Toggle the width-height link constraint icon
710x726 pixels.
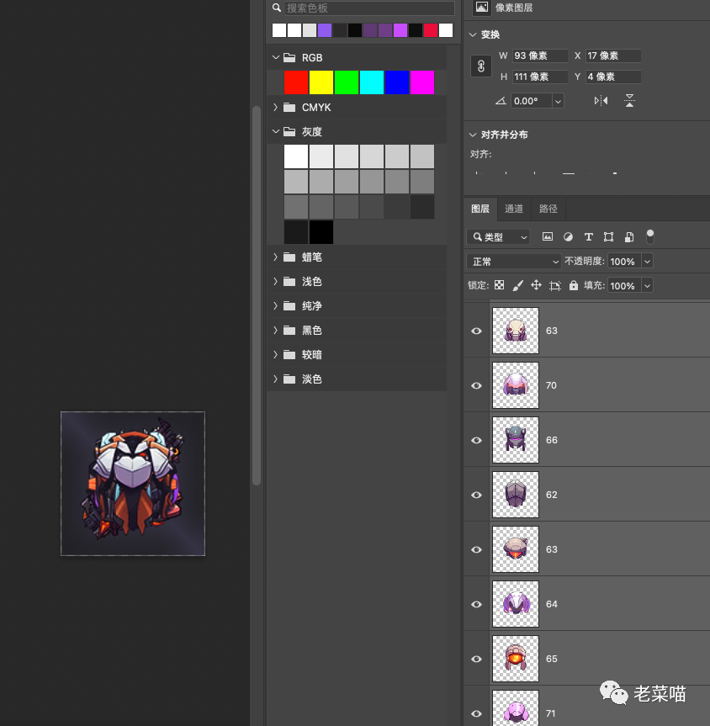coord(480,66)
